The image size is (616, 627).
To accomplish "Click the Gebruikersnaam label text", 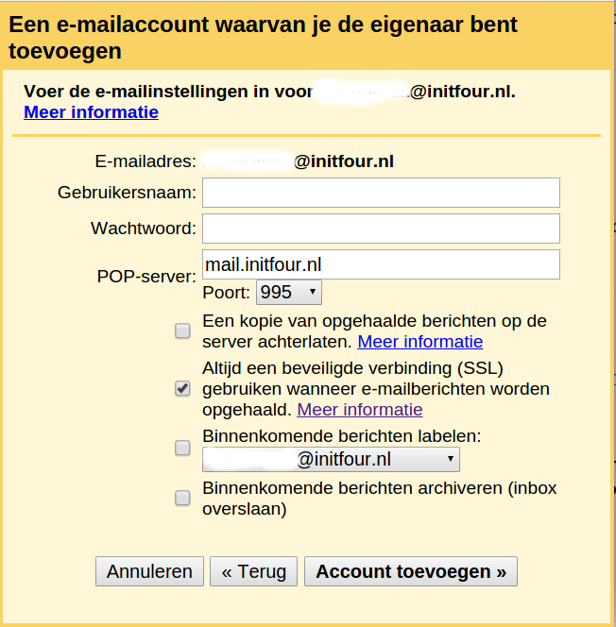I will pyautogui.click(x=128, y=193).
